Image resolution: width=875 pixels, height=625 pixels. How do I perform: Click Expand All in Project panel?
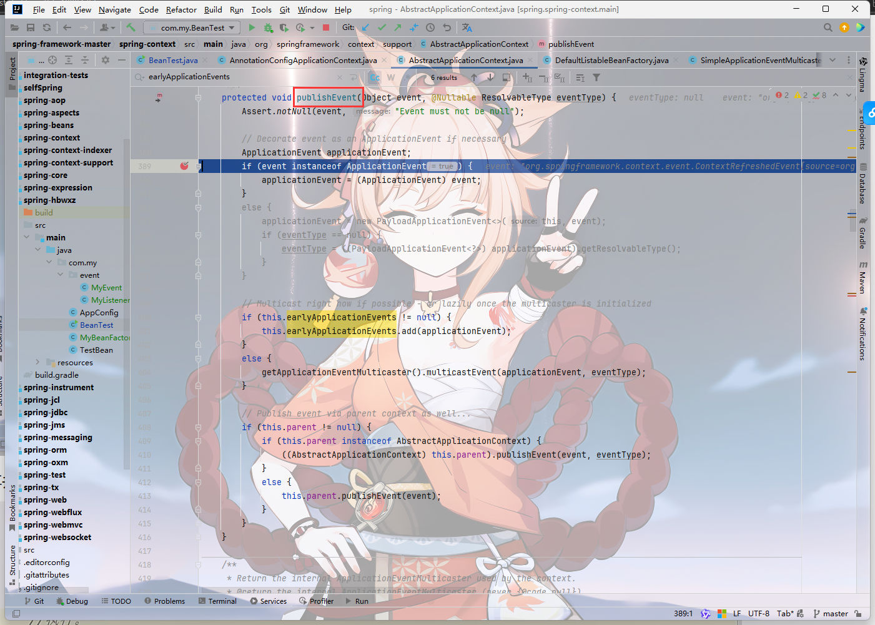pyautogui.click(x=69, y=60)
